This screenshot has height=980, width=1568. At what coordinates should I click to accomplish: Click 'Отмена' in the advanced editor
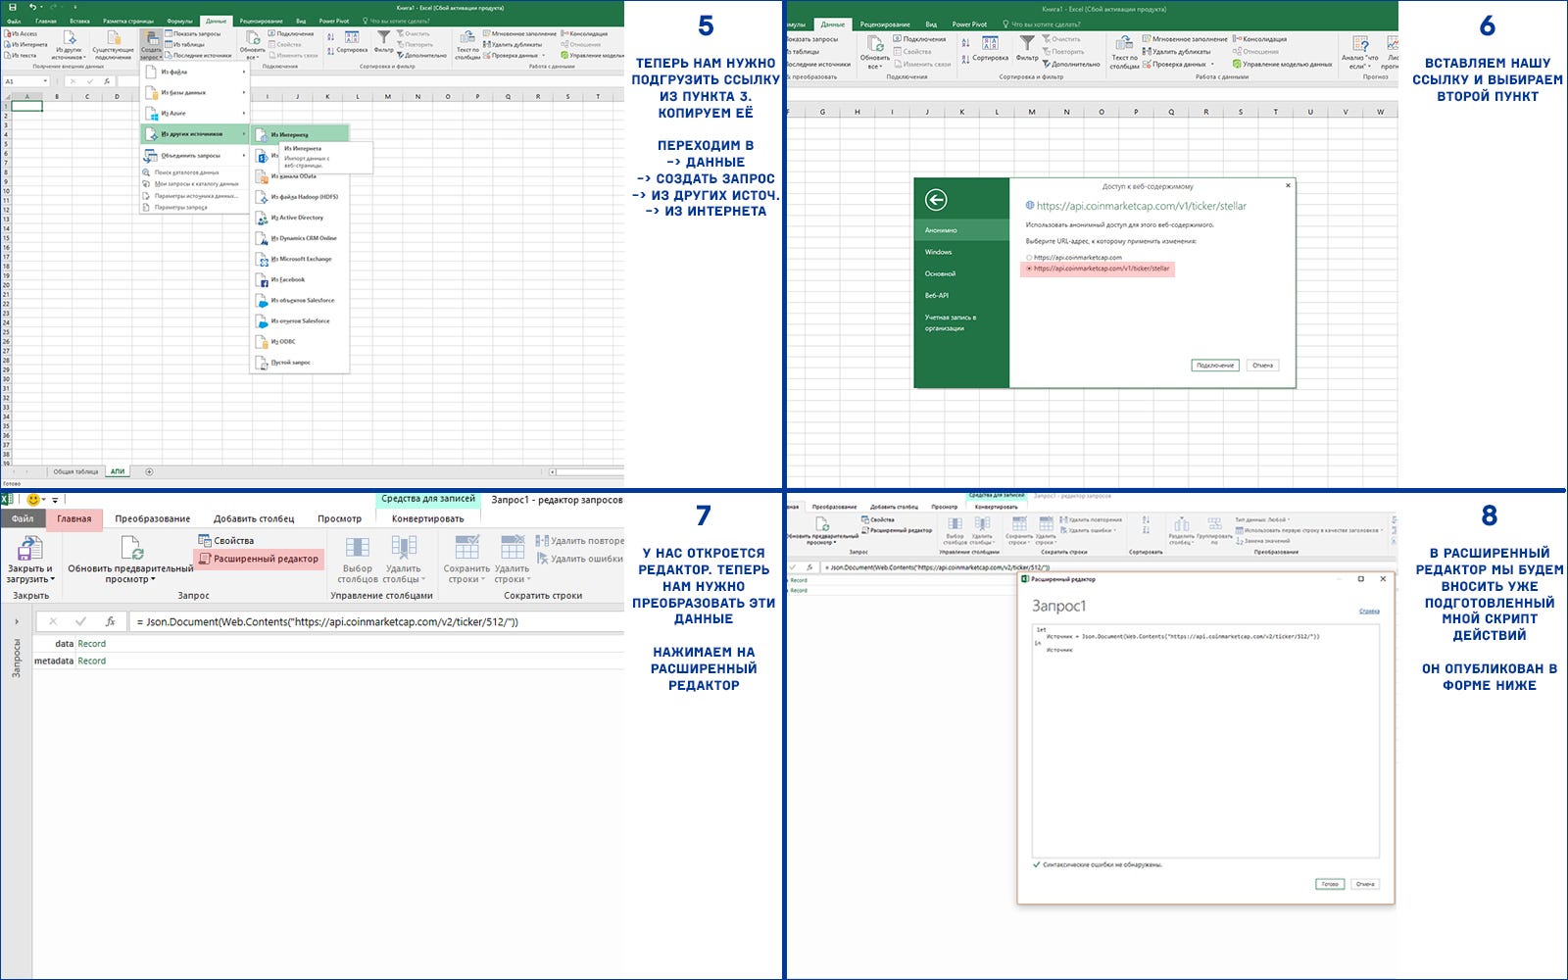[1365, 884]
